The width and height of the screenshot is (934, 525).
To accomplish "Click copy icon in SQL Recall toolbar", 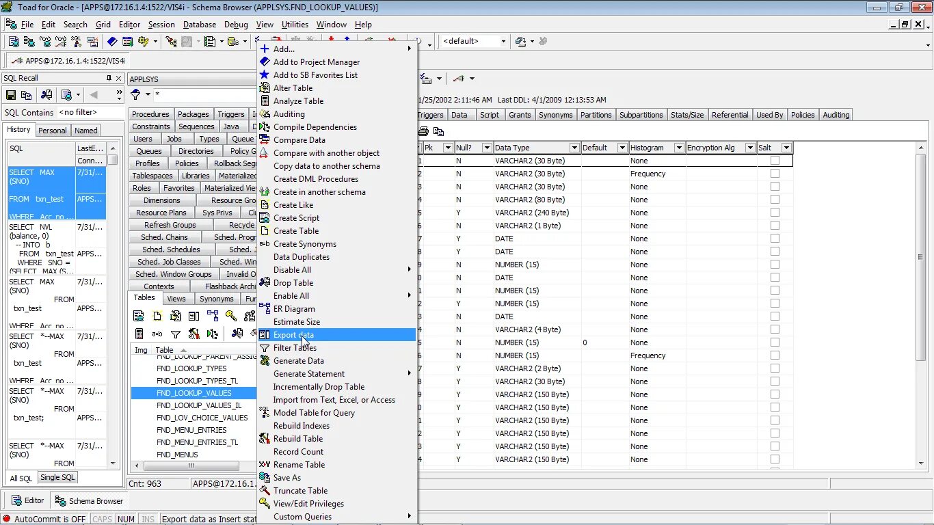I will point(26,95).
